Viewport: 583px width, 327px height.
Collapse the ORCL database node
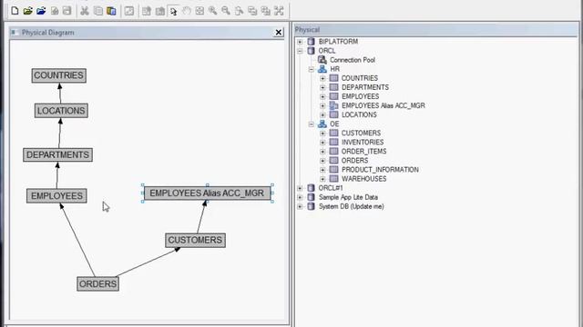300,51
